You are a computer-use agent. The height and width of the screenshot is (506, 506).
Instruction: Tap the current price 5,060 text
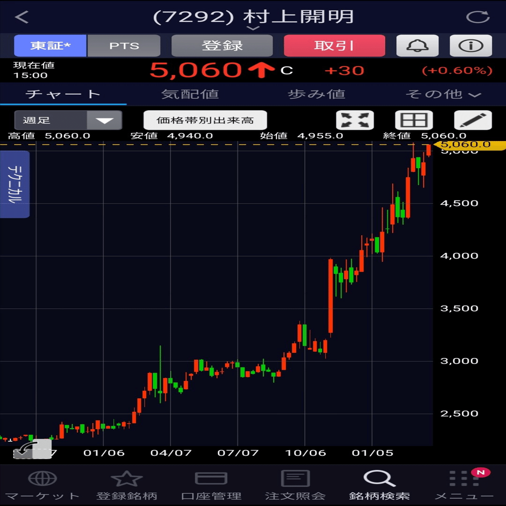(195, 70)
